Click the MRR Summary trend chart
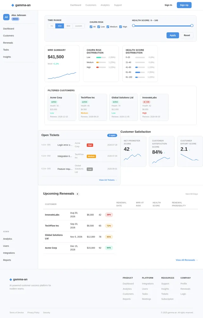203x318 pixels. (x=62, y=75)
